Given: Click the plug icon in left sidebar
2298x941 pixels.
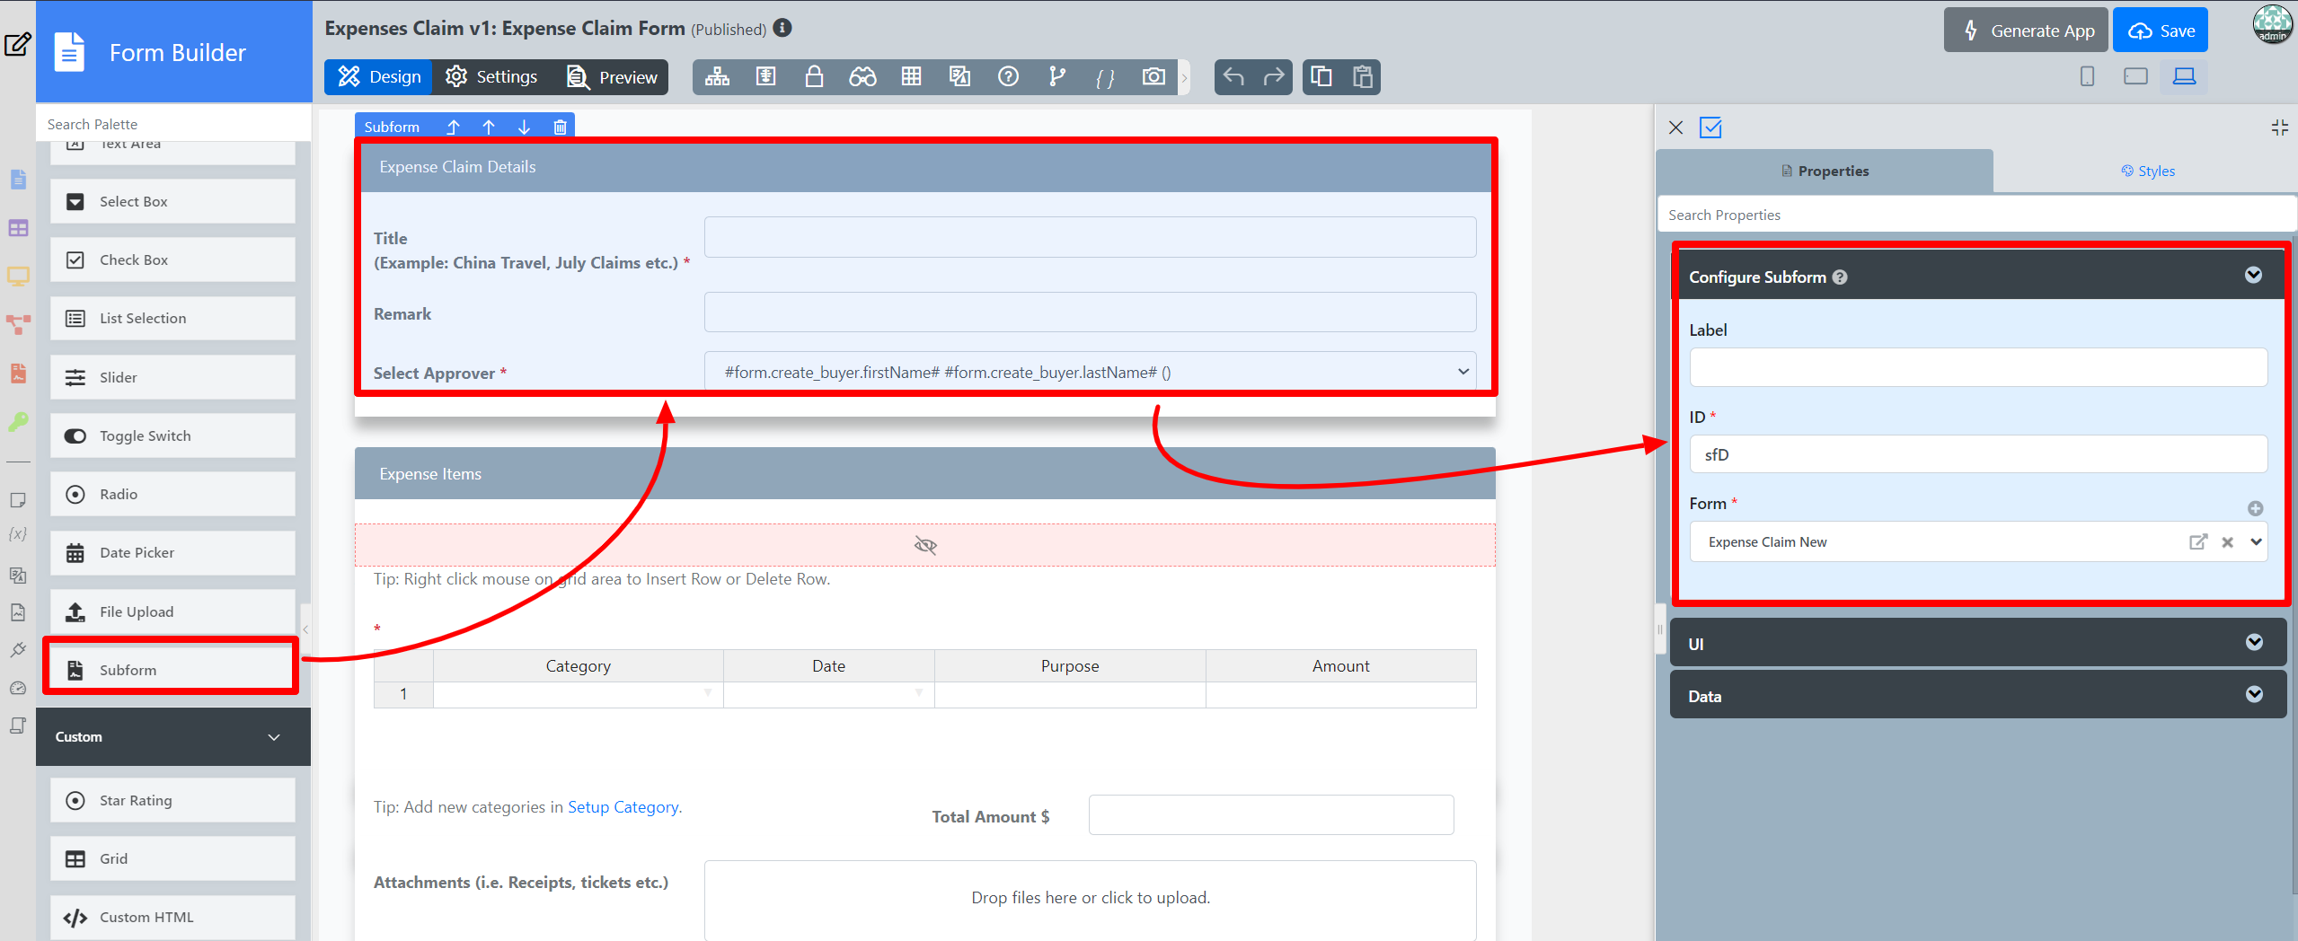Looking at the screenshot, I should coord(17,649).
